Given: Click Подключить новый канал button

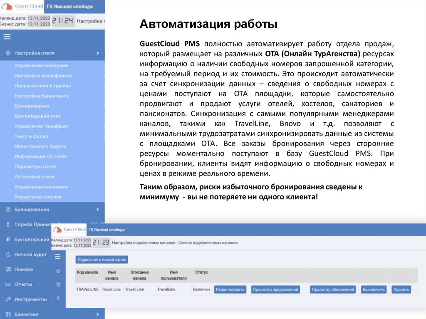Looking at the screenshot, I should (x=102, y=260).
